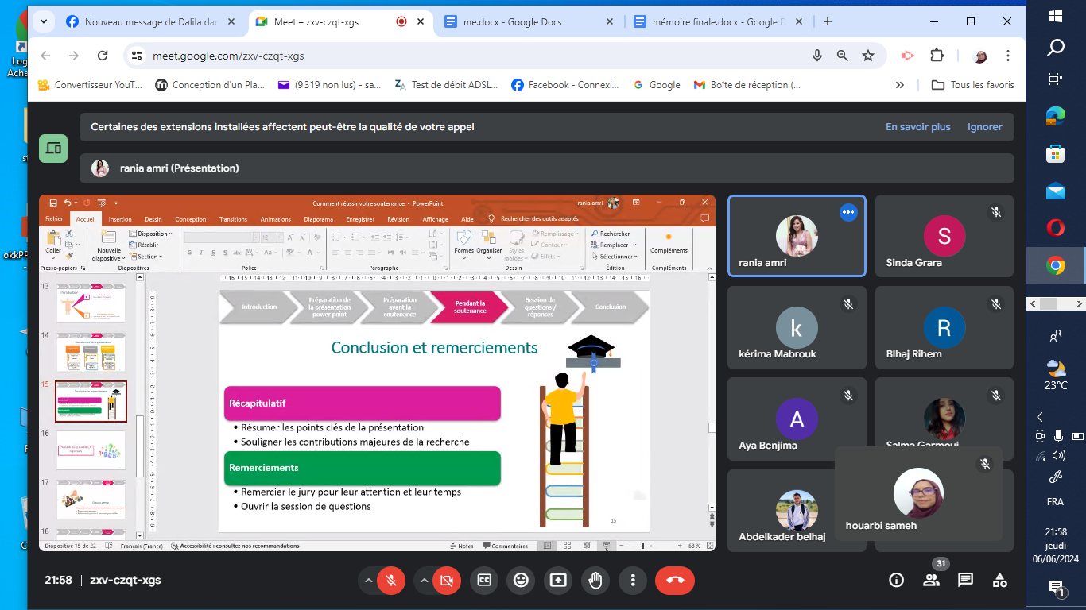
Task: Open Opera from the Windows taskbar
Action: pos(1056,228)
